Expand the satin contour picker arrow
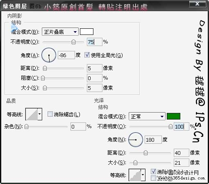The height and width of the screenshot is (184, 209). [x=143, y=175]
